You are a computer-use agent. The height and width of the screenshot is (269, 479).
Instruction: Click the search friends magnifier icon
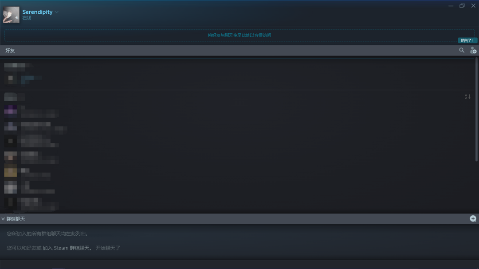tap(462, 50)
